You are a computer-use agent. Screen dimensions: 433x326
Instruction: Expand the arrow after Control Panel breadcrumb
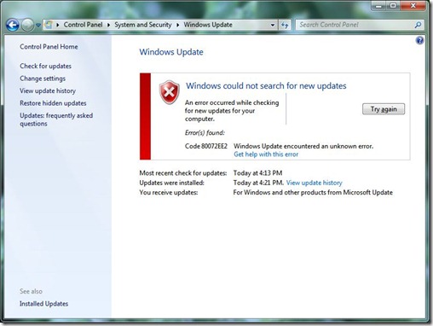coord(108,25)
